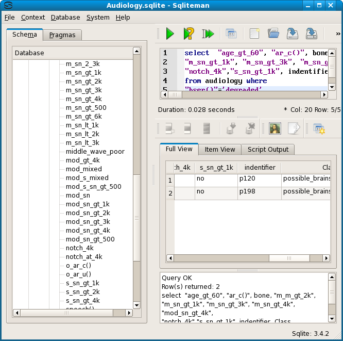
Task: Select the notch_4k column in schema tree
Action: pyautogui.click(x=80, y=248)
